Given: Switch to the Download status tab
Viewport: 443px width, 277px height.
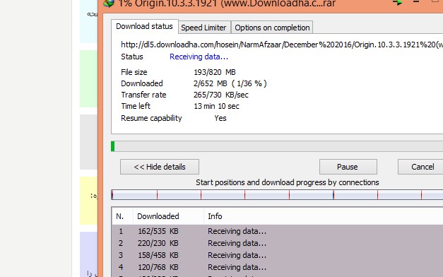Looking at the screenshot, I should pos(144,26).
